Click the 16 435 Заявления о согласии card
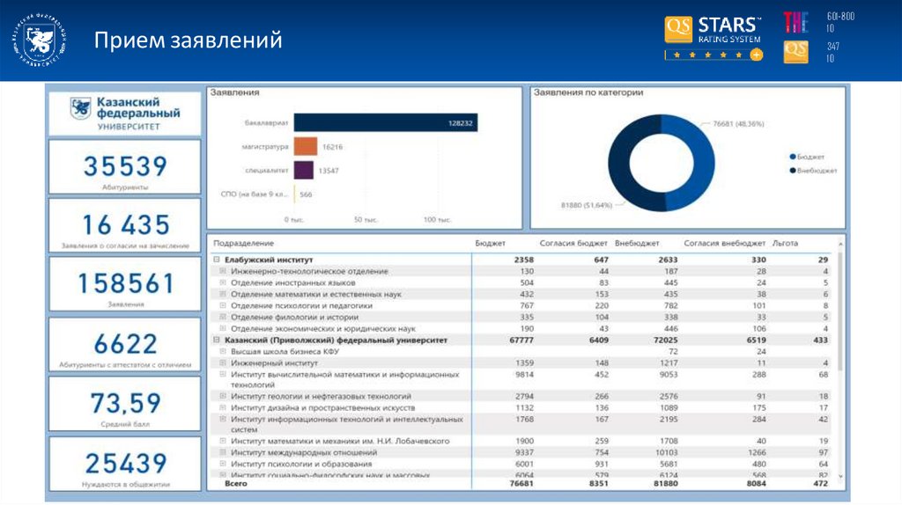The height and width of the screenshot is (505, 902). pos(125,225)
